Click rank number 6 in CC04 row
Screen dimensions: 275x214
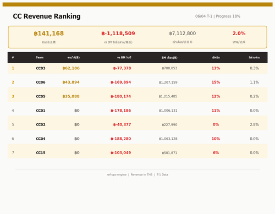13,139
